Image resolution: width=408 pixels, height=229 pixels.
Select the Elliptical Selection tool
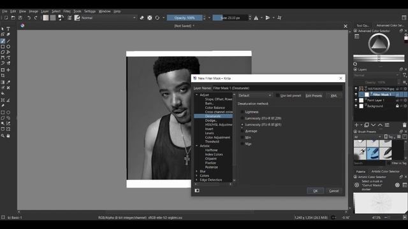point(8,113)
